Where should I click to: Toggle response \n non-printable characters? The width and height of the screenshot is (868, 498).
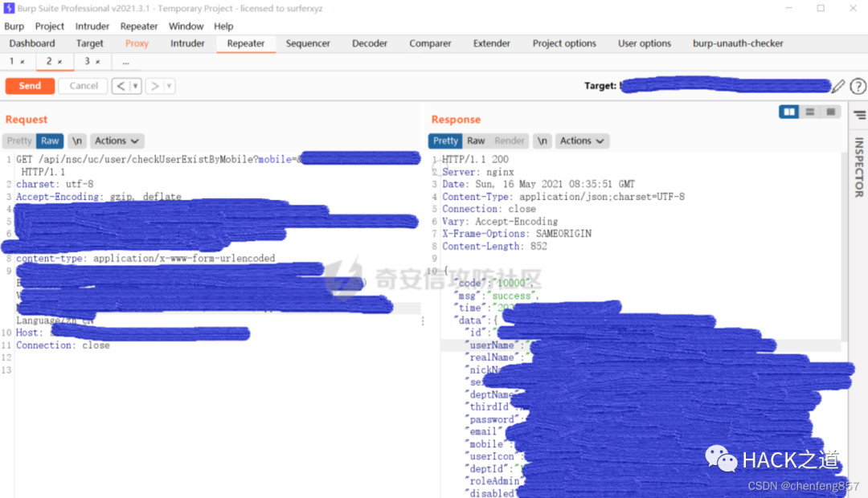tap(542, 141)
